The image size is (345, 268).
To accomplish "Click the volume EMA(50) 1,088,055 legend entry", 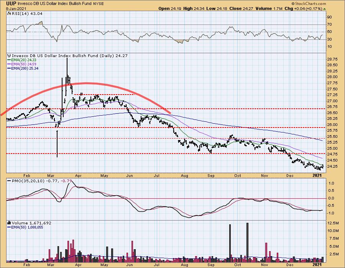I will (x=25, y=227).
